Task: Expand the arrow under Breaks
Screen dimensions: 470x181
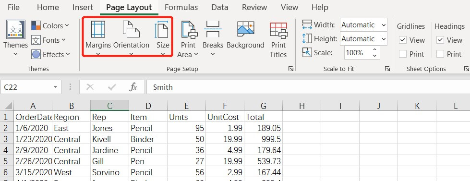Action: (x=213, y=54)
